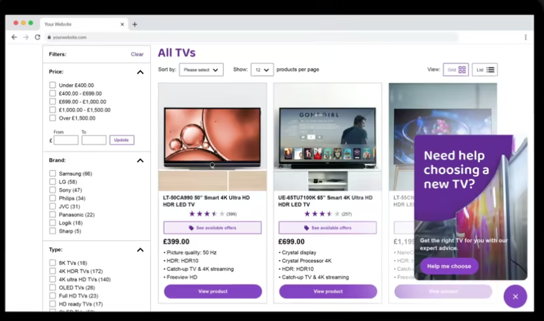The width and height of the screenshot is (544, 321).
Task: Click the padlock icon in the address bar
Action: pyautogui.click(x=49, y=37)
